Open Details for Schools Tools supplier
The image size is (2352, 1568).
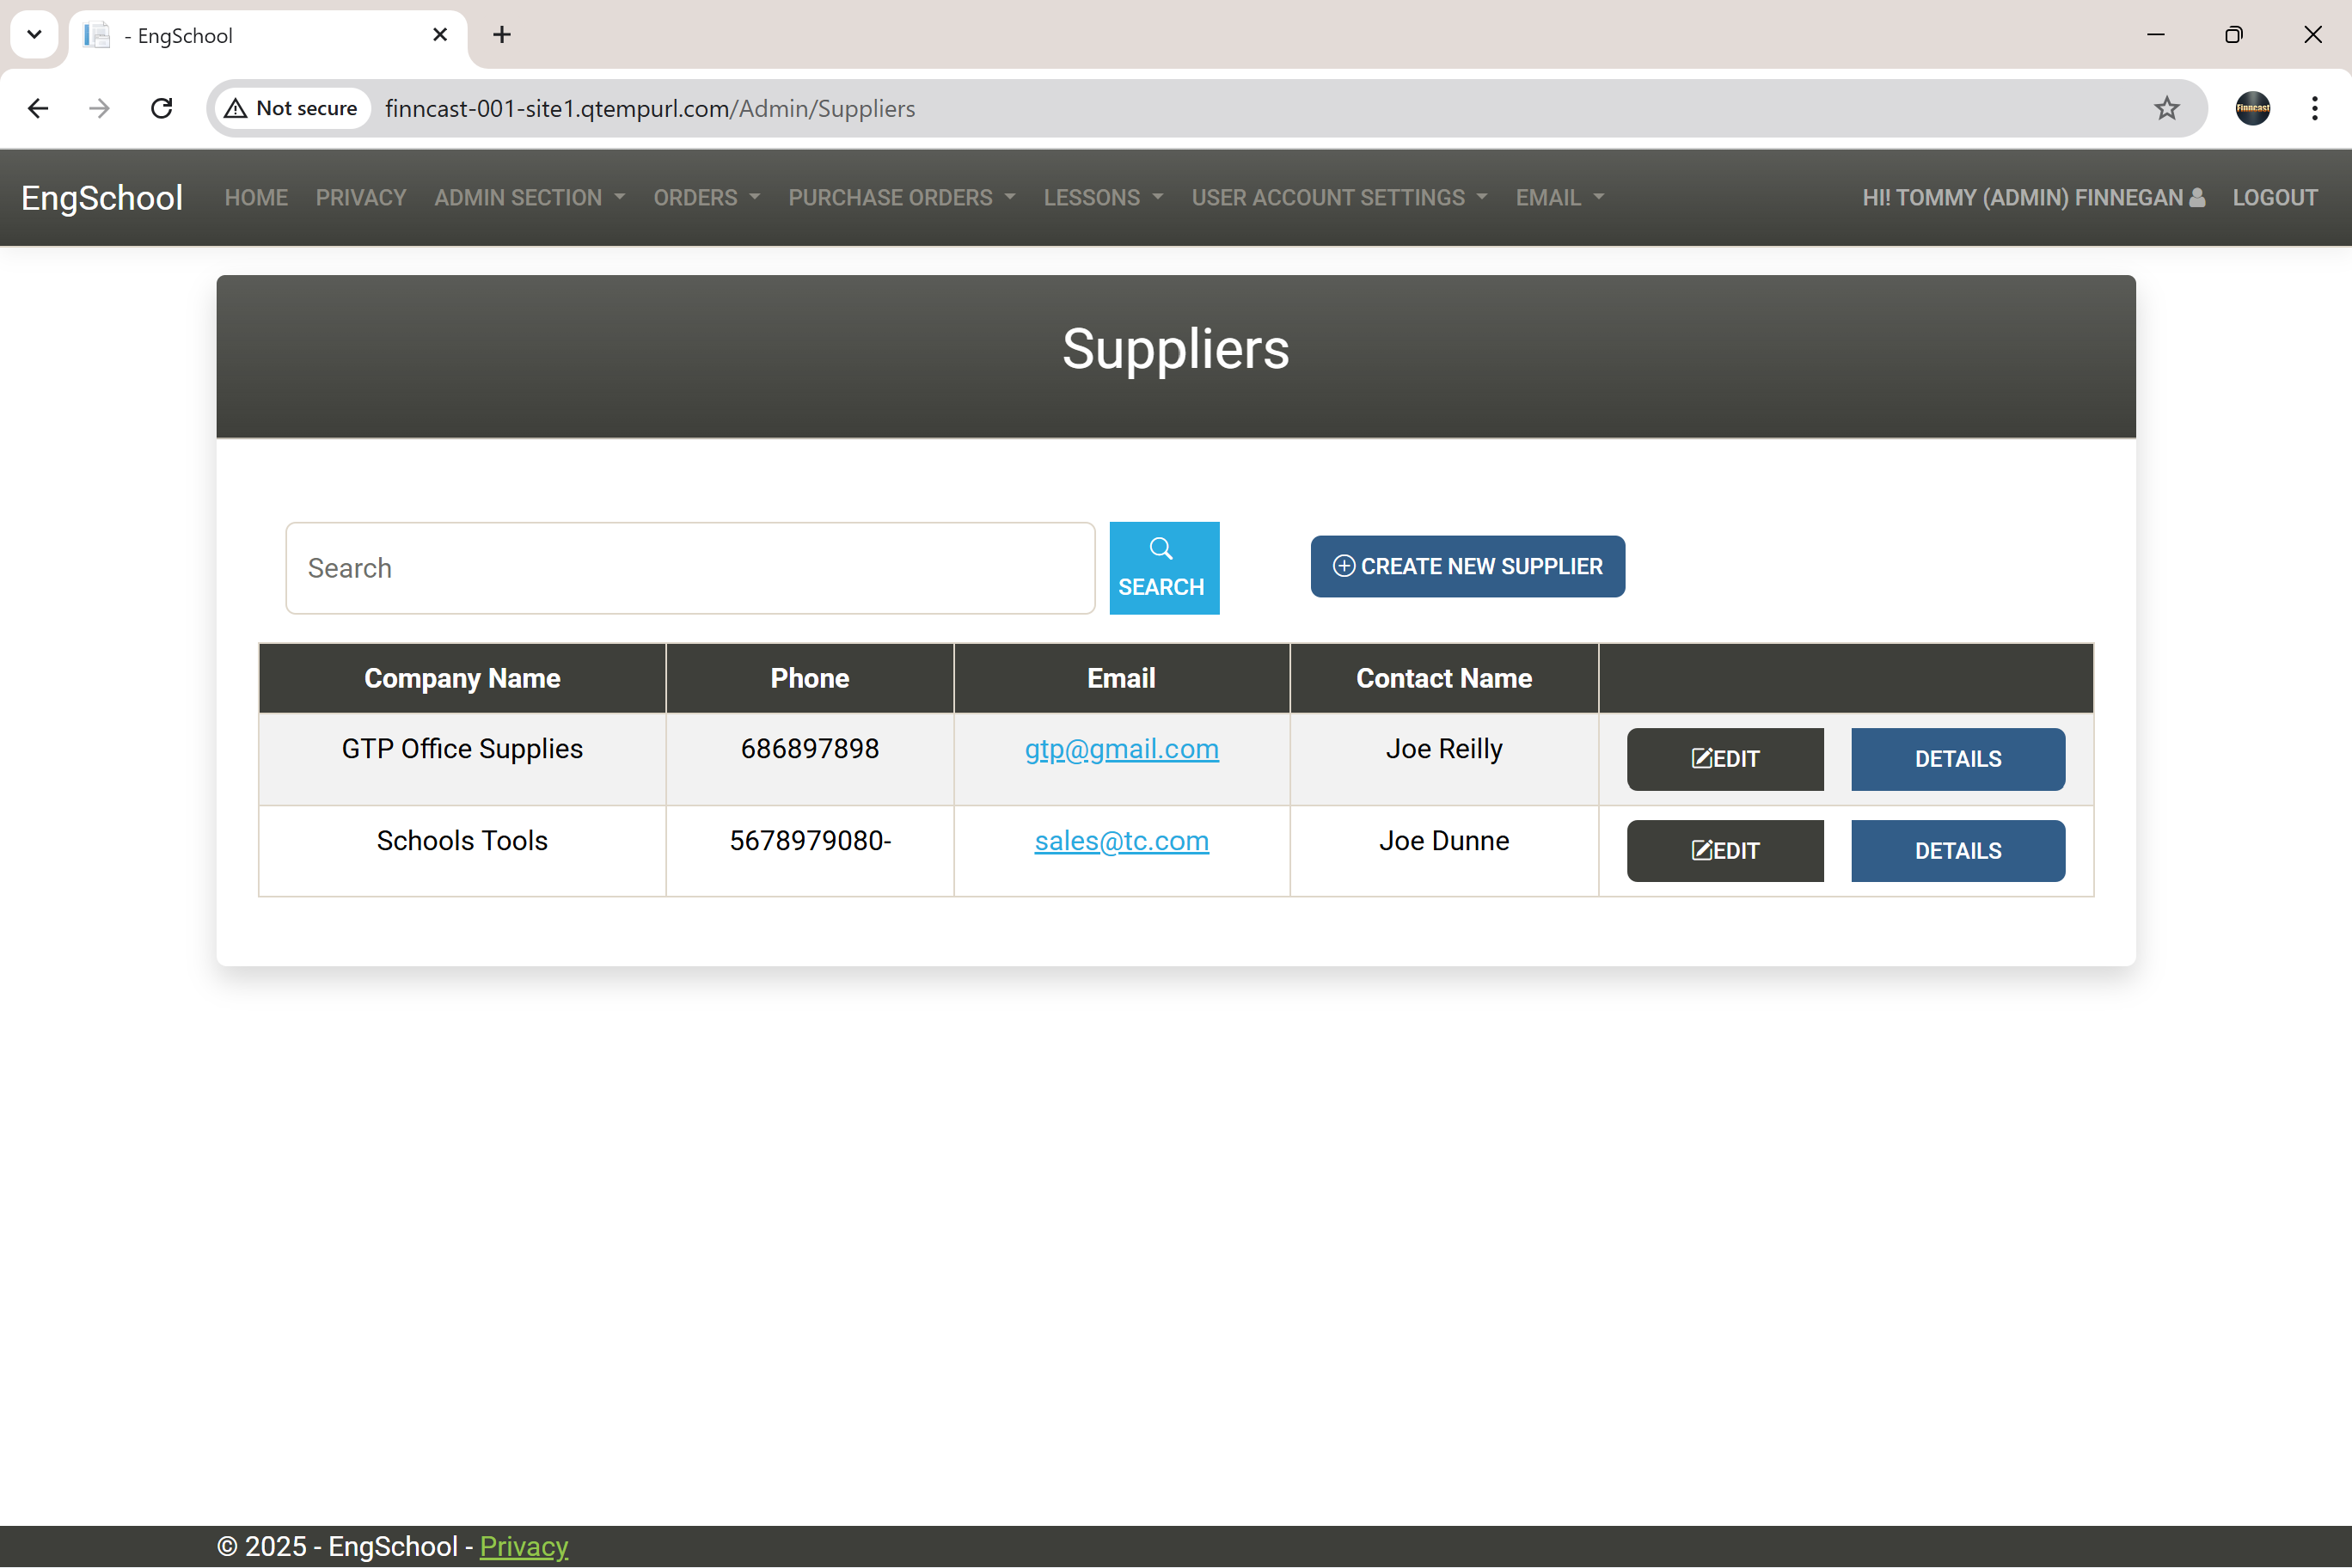click(1957, 850)
